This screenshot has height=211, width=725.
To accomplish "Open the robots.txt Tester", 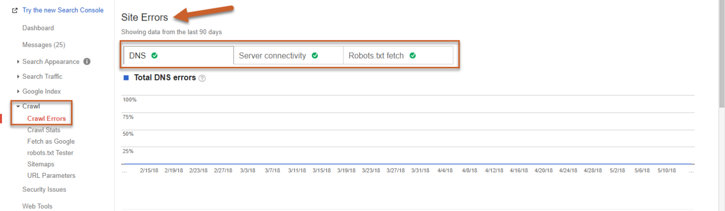I will (50, 153).
